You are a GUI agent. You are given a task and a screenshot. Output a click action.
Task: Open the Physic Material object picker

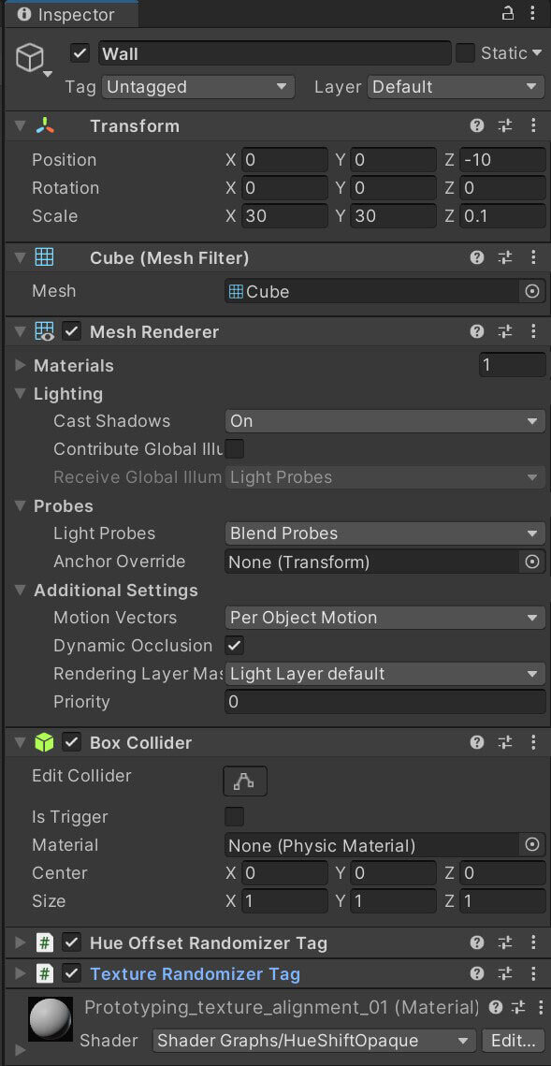532,845
